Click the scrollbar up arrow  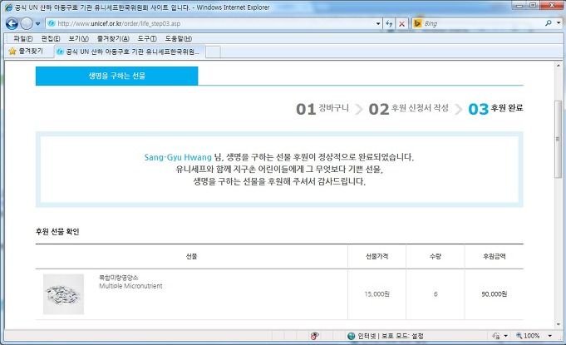(558, 66)
